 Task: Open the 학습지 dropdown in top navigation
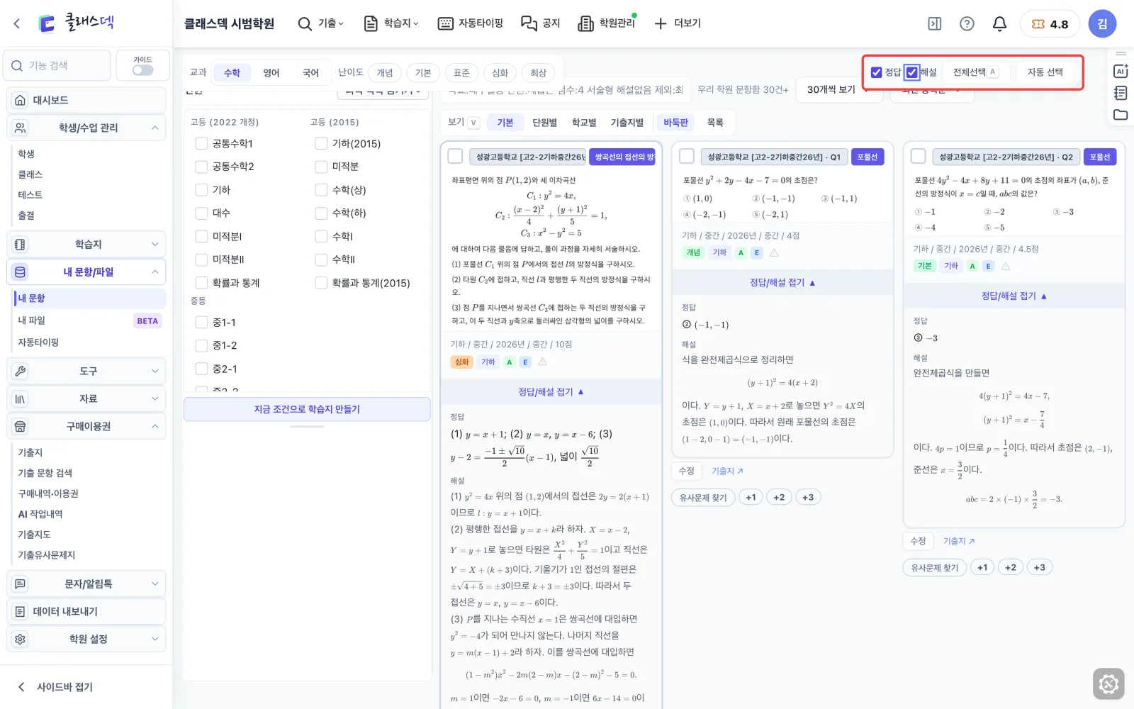coord(391,23)
